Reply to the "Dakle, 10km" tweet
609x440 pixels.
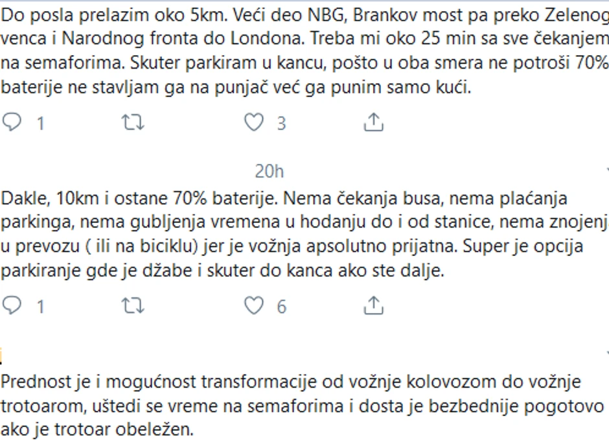coord(12,305)
